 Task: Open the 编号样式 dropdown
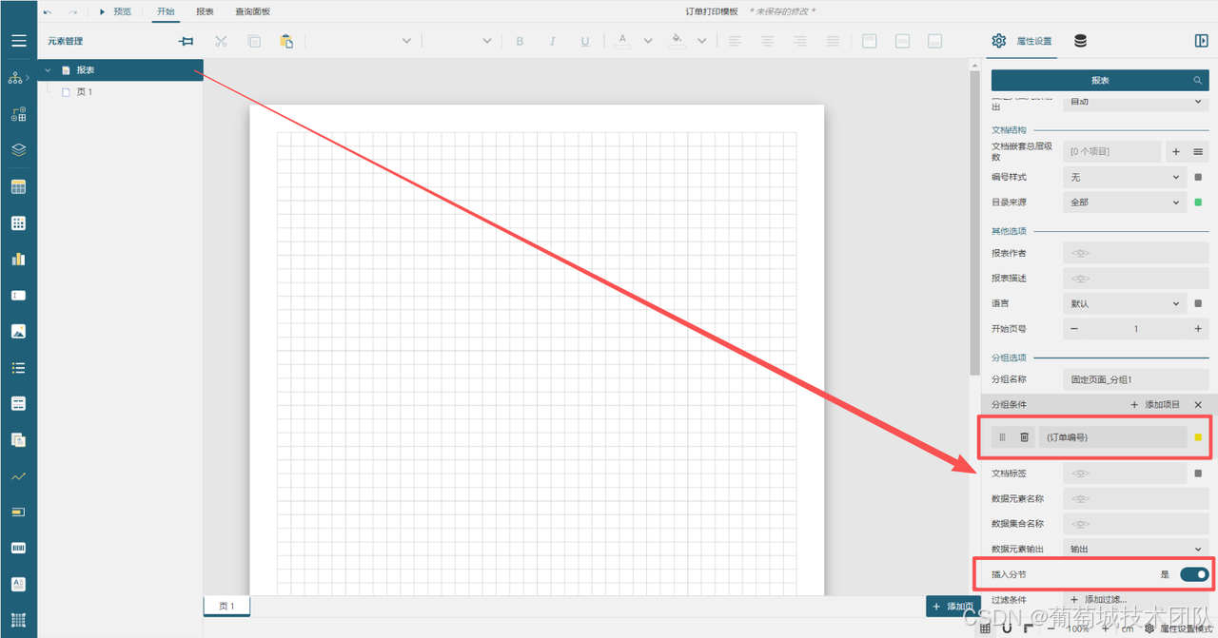click(x=1125, y=177)
